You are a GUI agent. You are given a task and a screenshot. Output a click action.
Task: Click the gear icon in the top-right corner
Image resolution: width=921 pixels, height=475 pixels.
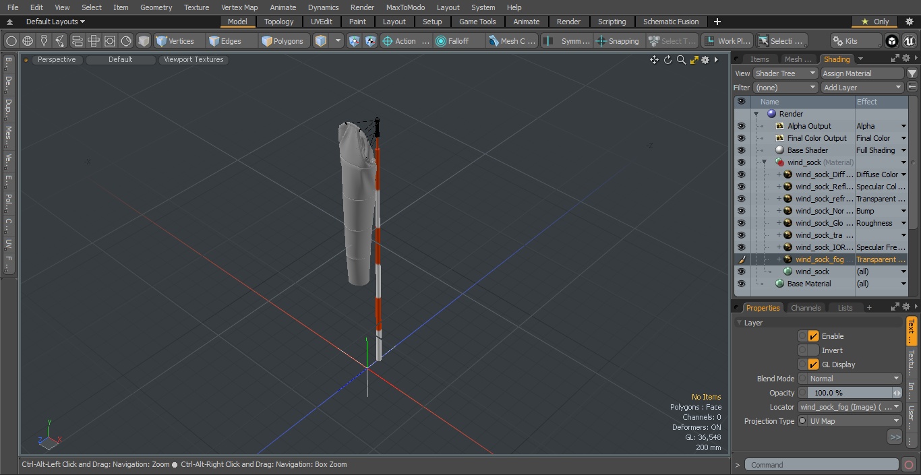point(909,22)
